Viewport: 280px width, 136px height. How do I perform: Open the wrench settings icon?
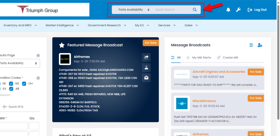238,10
